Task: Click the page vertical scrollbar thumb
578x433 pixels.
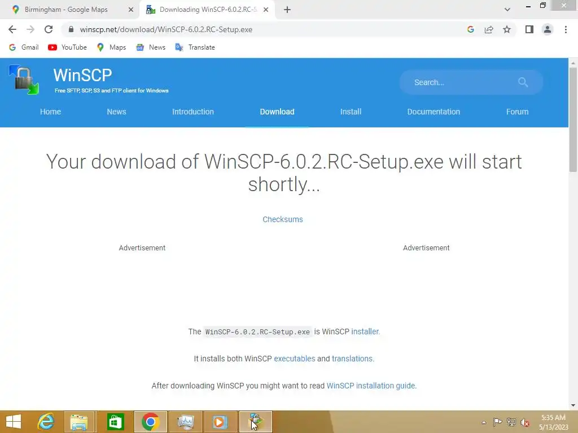Action: pyautogui.click(x=573, y=120)
